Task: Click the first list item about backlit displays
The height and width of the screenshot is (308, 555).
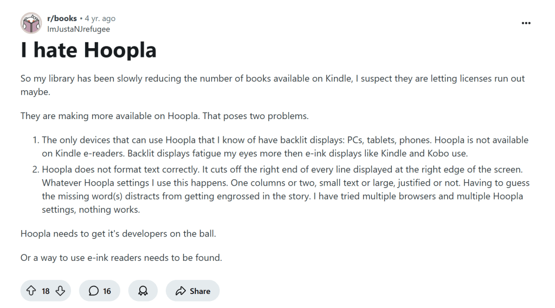Action: coord(285,147)
